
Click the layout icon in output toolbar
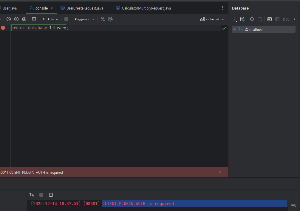[x=51, y=195]
